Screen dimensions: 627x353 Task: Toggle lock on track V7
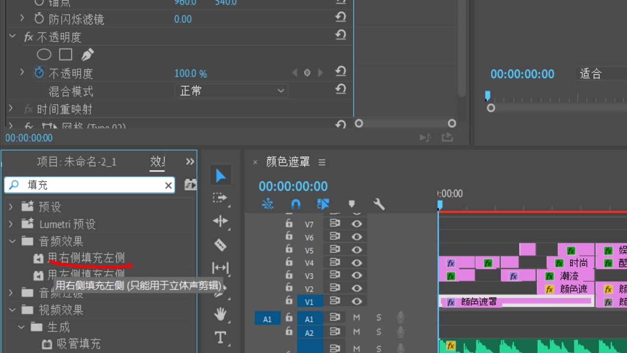(x=289, y=224)
